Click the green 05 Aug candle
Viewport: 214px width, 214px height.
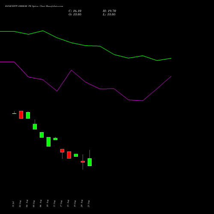[x=35, y=127]
